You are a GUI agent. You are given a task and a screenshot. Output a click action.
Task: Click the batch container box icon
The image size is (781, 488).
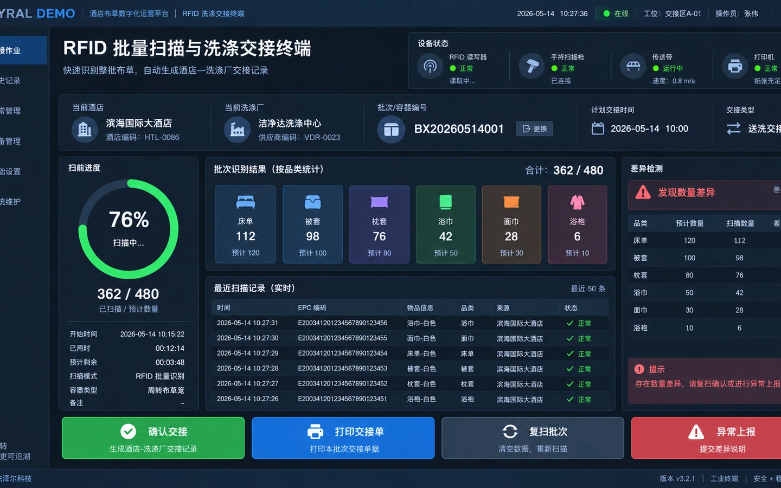click(391, 130)
